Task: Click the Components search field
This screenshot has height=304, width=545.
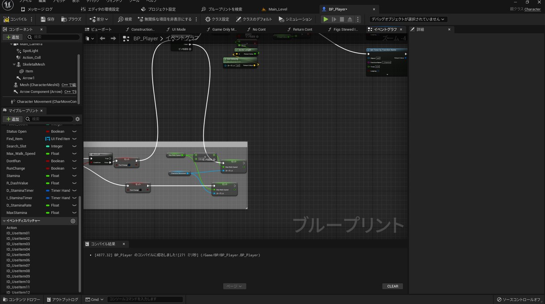Action: pyautogui.click(x=52, y=37)
